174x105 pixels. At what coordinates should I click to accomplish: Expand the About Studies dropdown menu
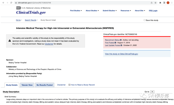coord(92,11)
